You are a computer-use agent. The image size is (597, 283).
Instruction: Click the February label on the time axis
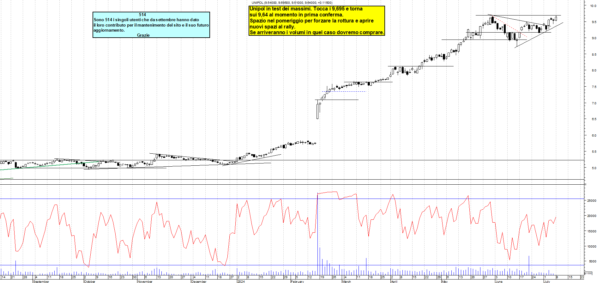[297, 281]
